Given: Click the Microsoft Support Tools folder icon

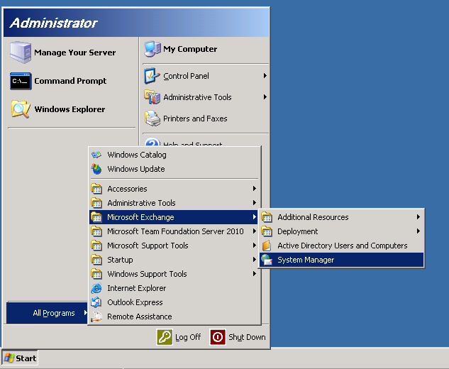Looking at the screenshot, I should pos(96,246).
